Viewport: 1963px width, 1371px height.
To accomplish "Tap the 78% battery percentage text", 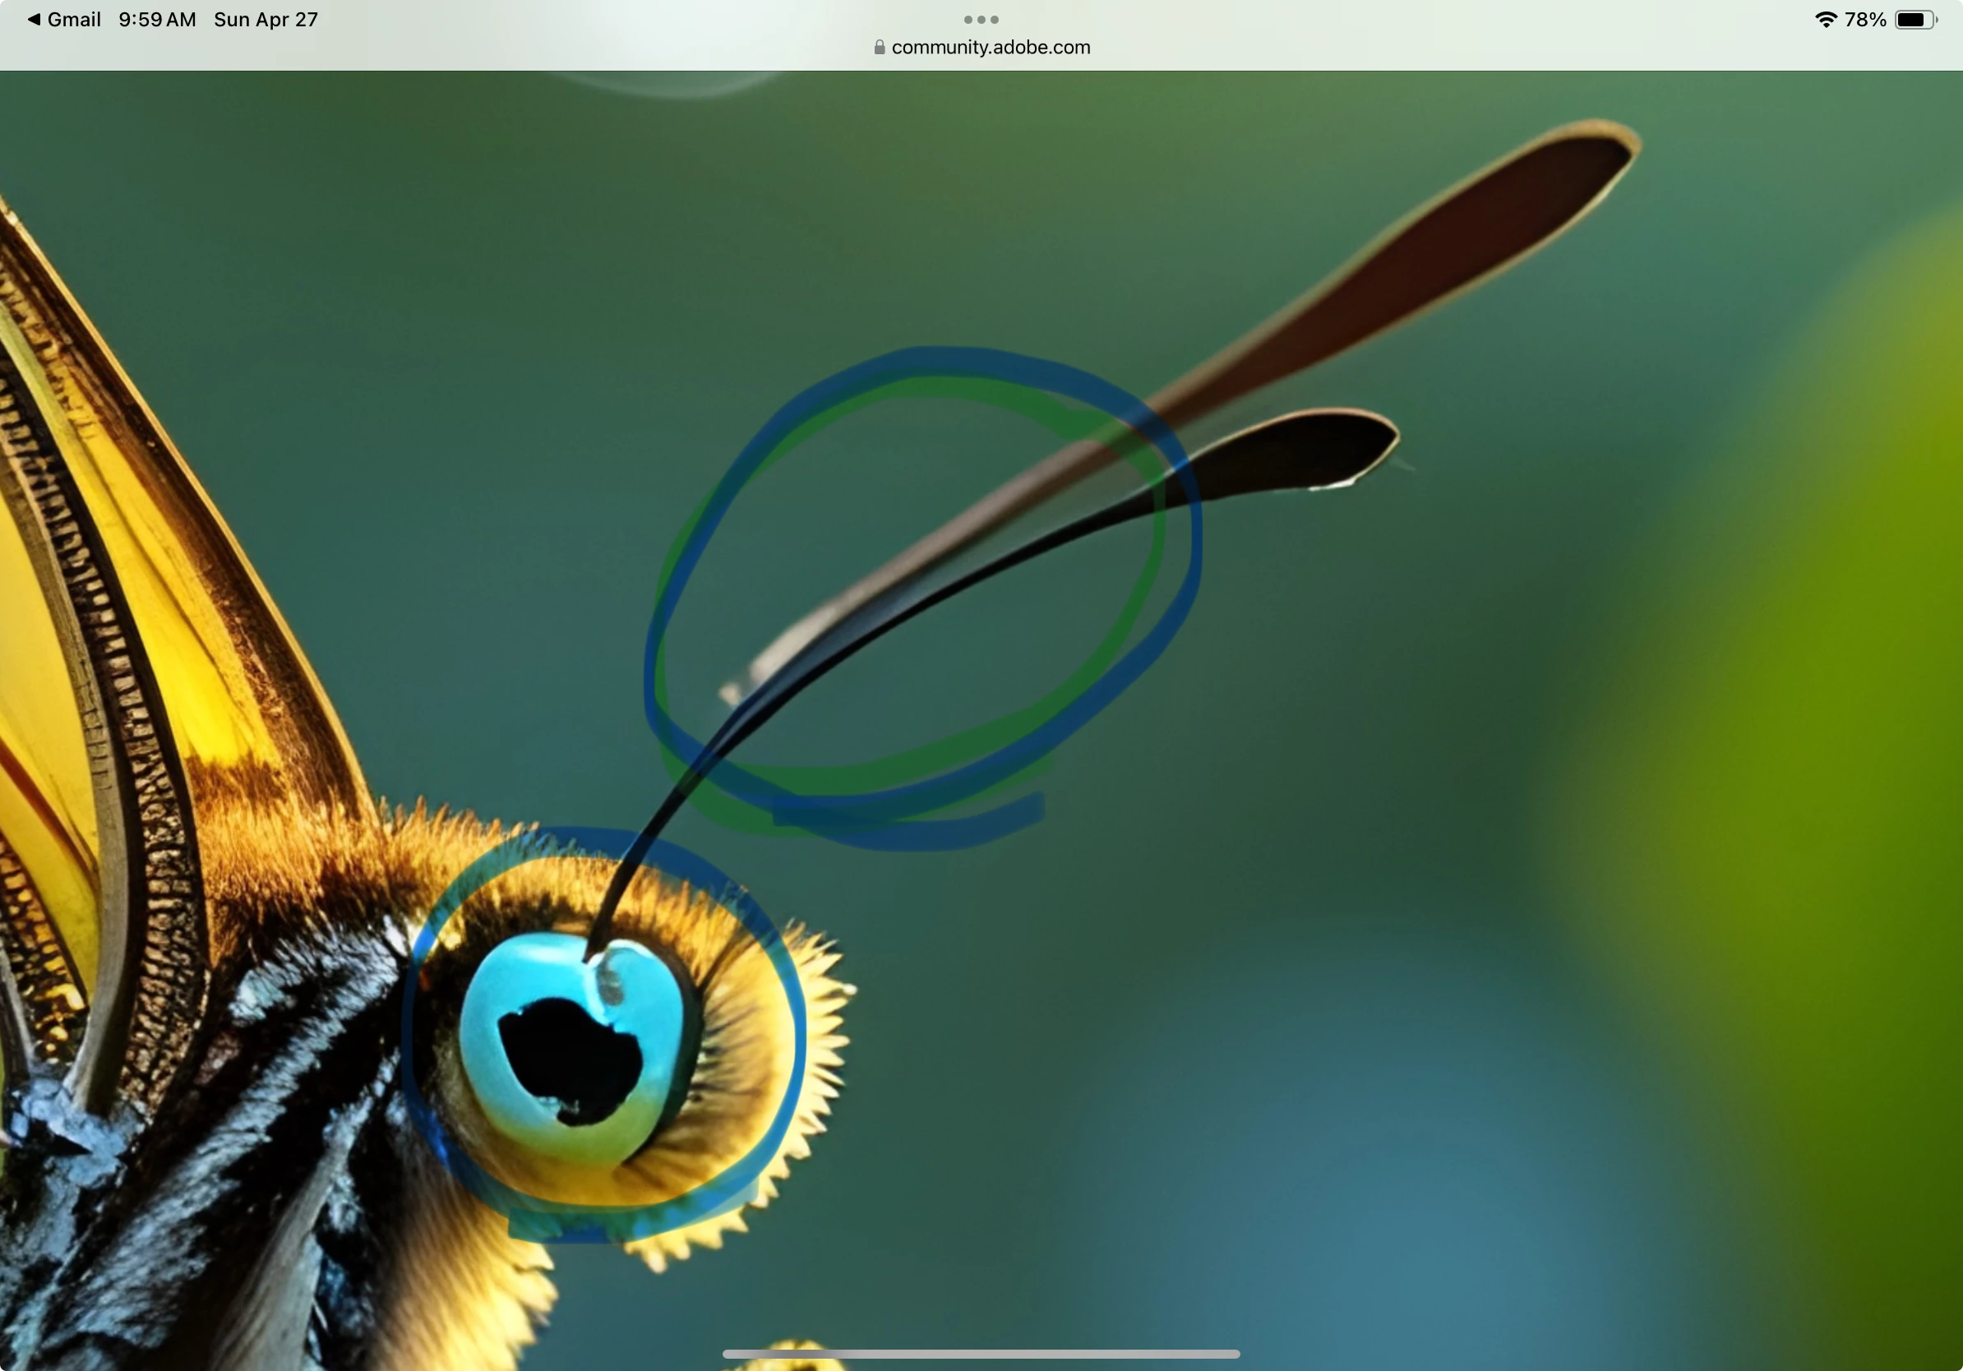I will point(1865,19).
